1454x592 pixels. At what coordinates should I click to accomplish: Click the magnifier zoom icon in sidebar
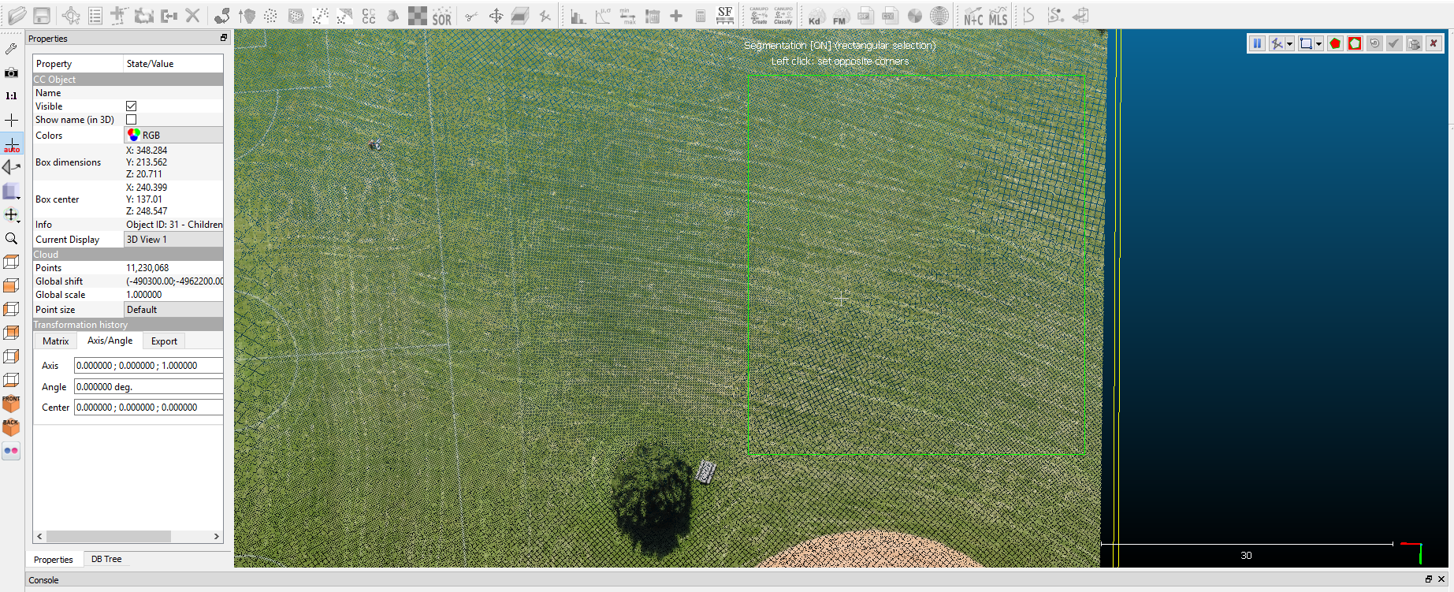coord(11,238)
